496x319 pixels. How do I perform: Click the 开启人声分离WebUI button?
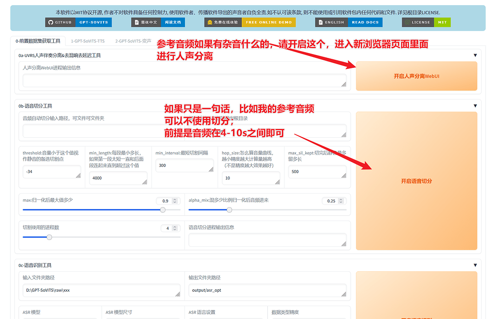tap(416, 76)
